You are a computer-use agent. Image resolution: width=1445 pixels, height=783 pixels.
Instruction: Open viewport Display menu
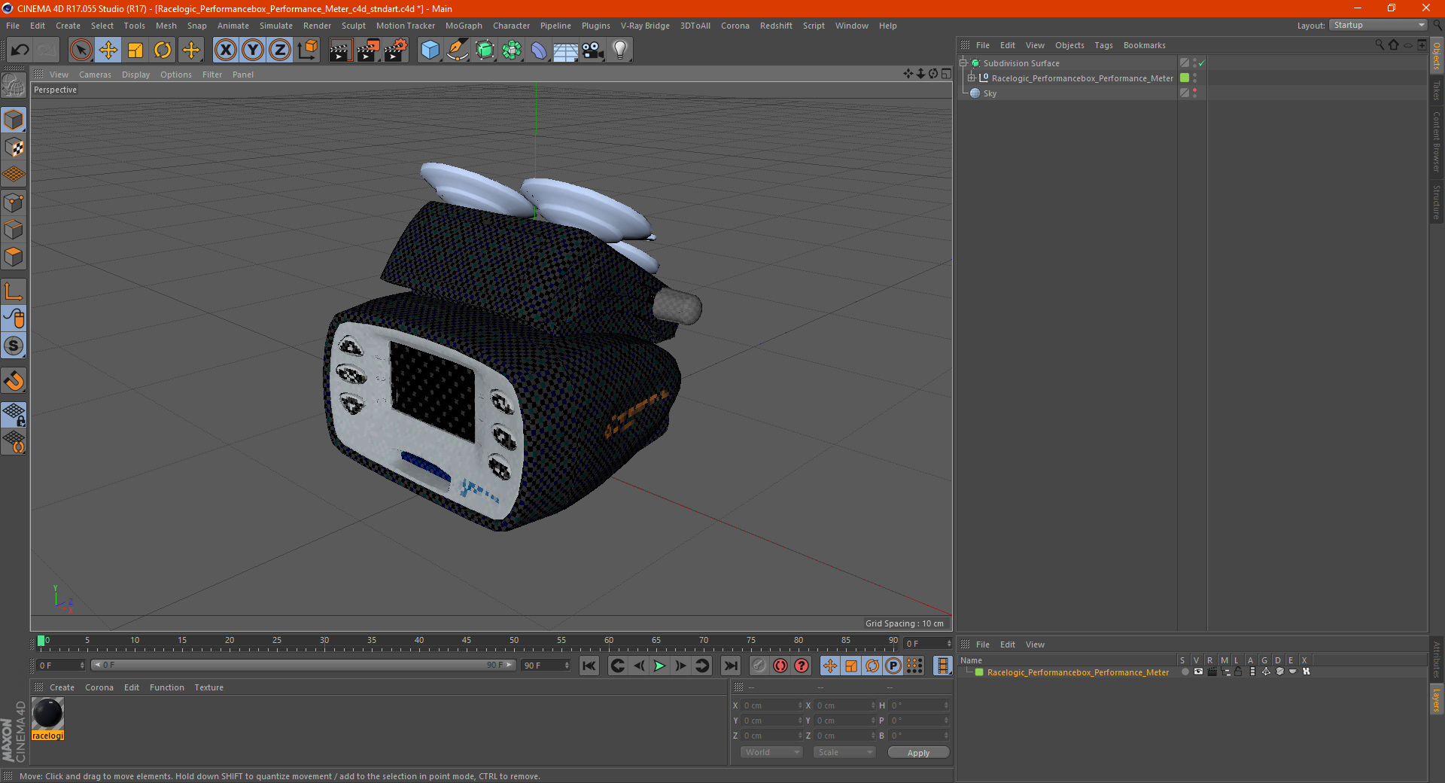point(135,75)
